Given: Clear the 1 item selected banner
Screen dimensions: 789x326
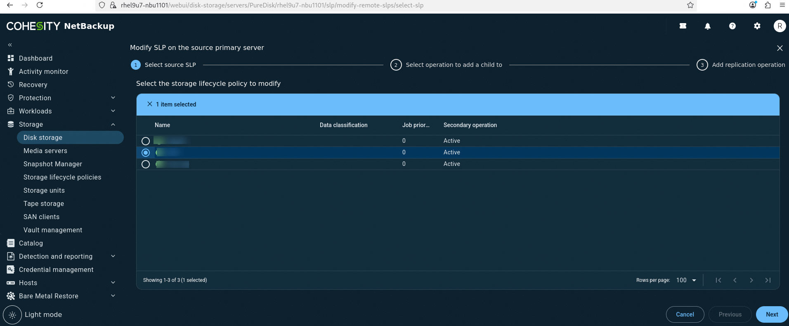Looking at the screenshot, I should pyautogui.click(x=150, y=104).
